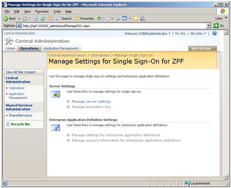Open the Favorites menu in the menu bar
The height and width of the screenshot is (188, 231).
click(42, 12)
